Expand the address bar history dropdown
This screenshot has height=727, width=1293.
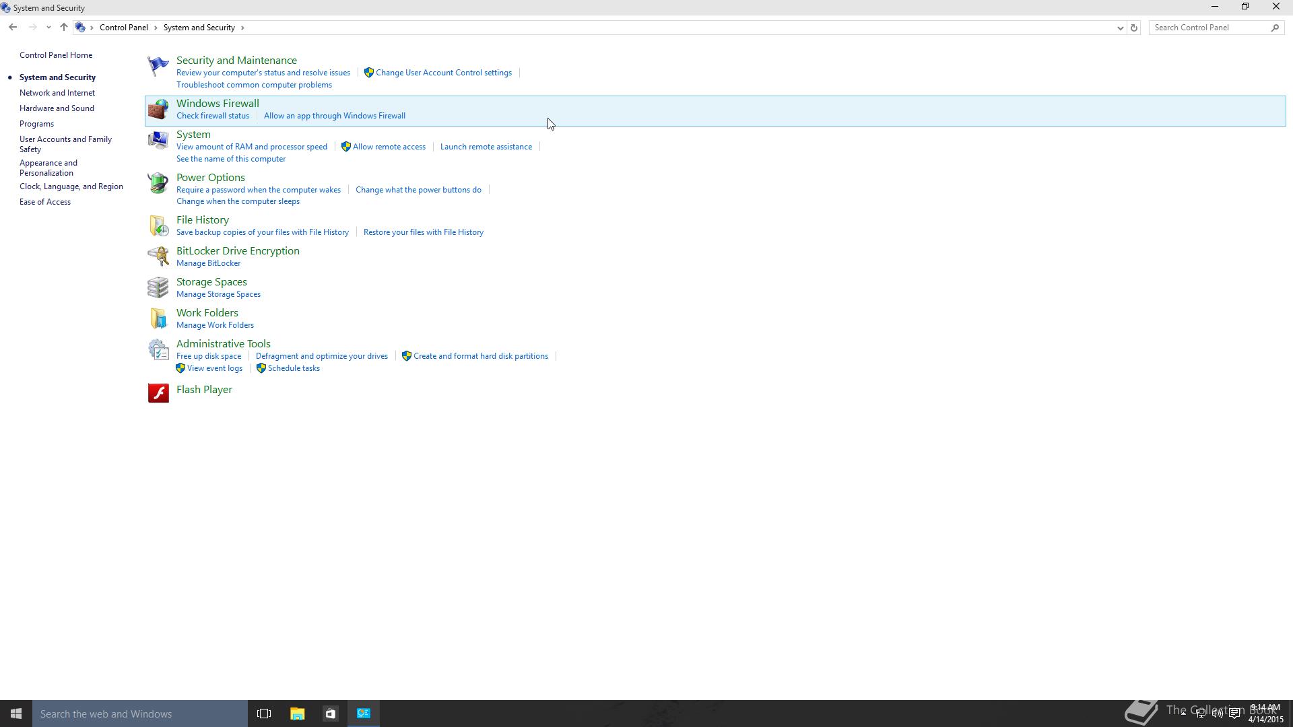coord(1120,28)
